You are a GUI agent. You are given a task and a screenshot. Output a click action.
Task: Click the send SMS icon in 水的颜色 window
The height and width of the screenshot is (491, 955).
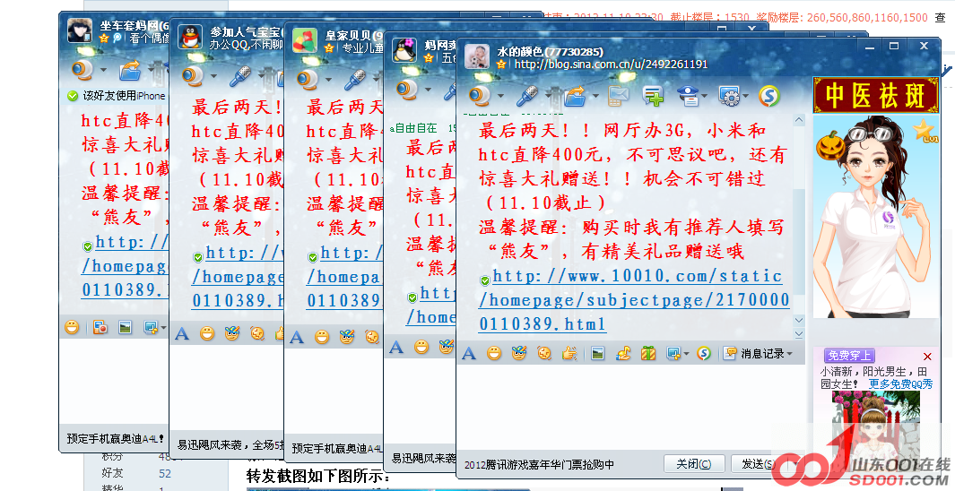click(x=618, y=96)
